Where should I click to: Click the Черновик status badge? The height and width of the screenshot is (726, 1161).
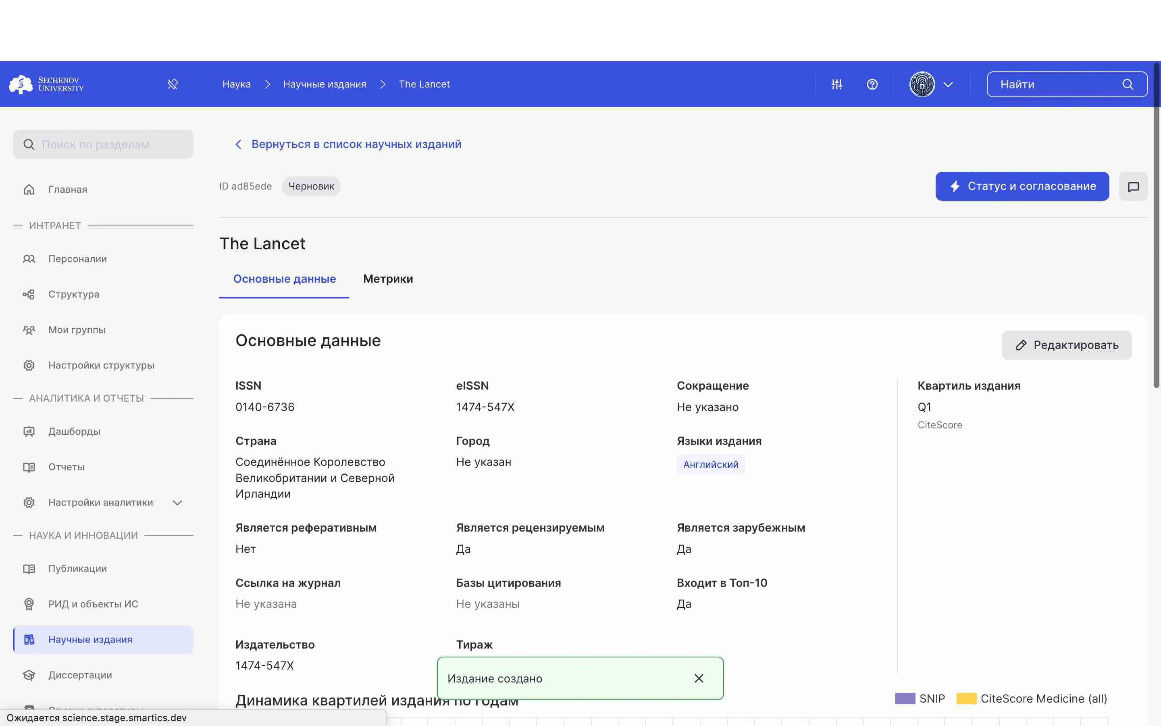coord(311,186)
